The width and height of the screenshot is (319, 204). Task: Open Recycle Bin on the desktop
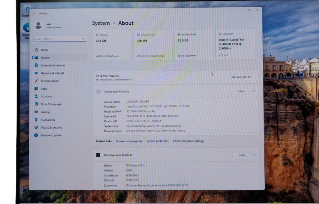(26, 11)
